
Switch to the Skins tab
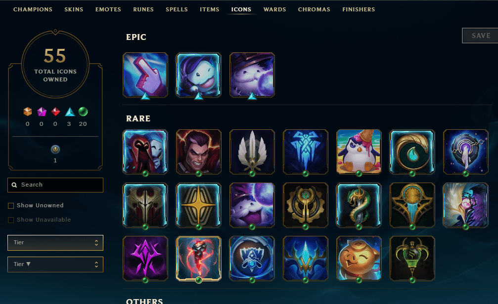74,9
